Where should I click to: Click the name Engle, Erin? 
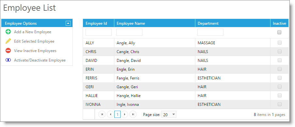(x=125, y=69)
